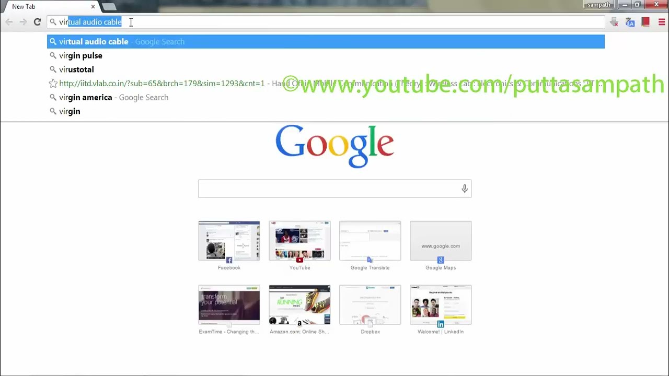Open the Facebook thumbnail

[229, 241]
